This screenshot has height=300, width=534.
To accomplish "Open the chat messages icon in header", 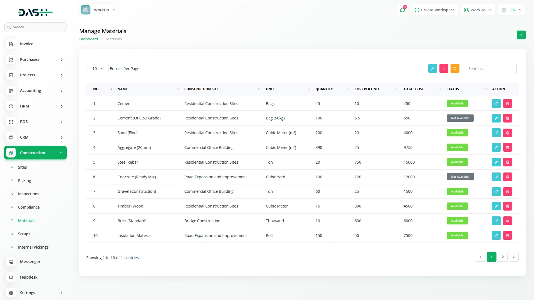I will (x=402, y=10).
